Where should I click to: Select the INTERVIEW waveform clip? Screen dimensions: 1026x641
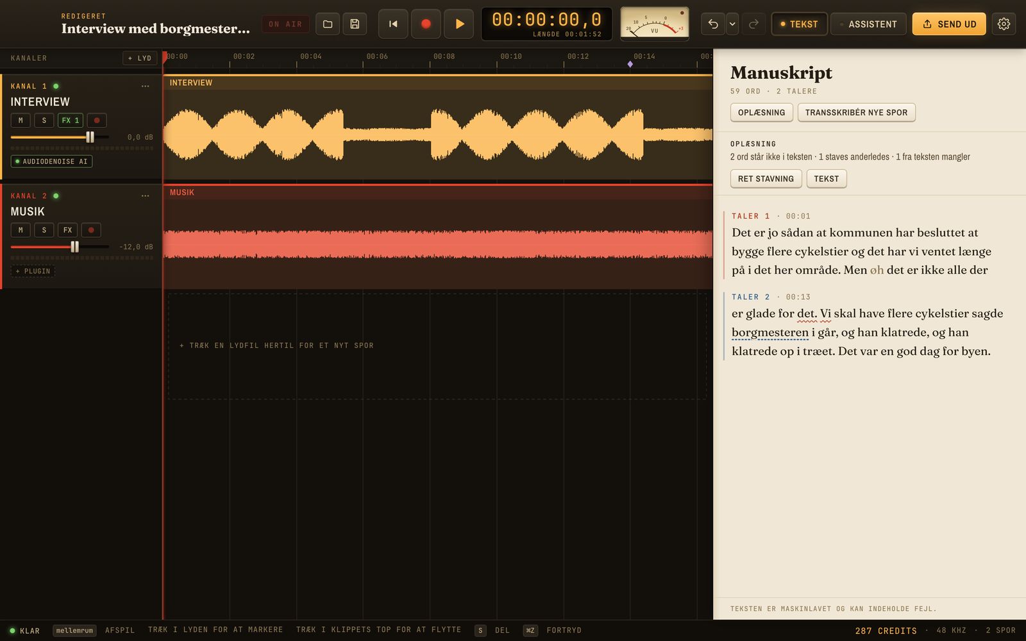click(x=438, y=128)
